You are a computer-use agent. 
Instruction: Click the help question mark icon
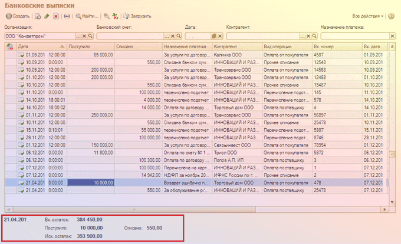(391, 16)
